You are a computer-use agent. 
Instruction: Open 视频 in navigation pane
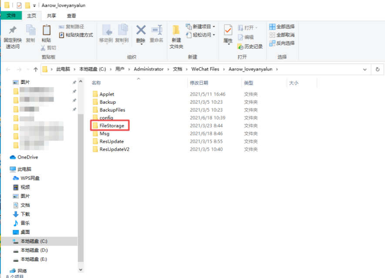[25, 187]
